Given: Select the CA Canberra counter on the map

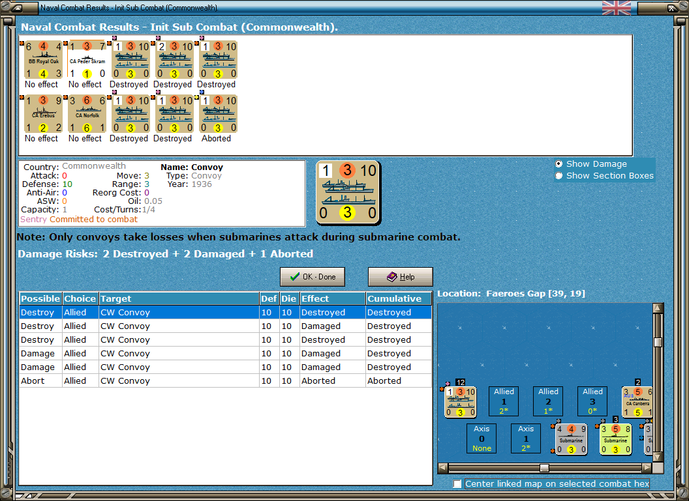Looking at the screenshot, I should coord(637,401).
